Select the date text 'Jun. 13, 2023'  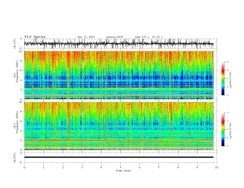[86, 37]
